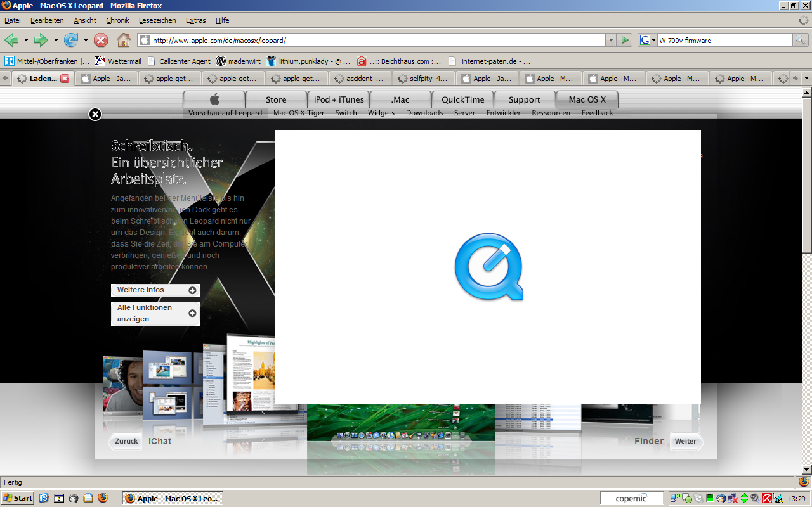Open the Bearbeiten menu
Viewport: 812px width, 507px height.
click(47, 20)
